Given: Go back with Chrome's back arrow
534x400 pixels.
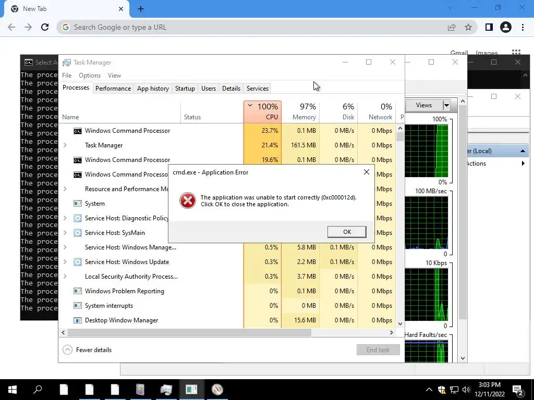Looking at the screenshot, I should [11, 27].
